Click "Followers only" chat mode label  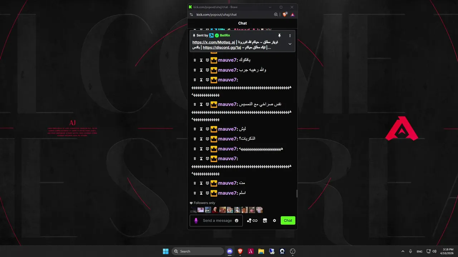coord(204,203)
